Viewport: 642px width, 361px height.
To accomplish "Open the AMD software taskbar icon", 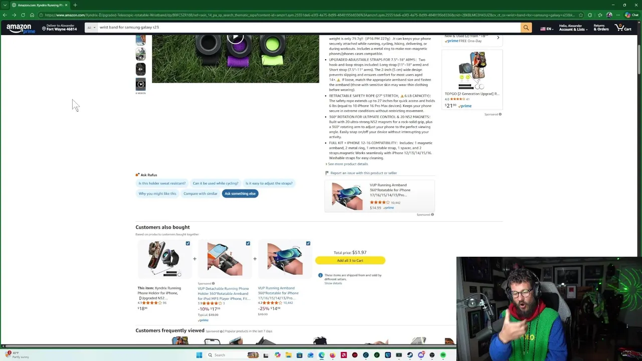I will [x=344, y=355].
